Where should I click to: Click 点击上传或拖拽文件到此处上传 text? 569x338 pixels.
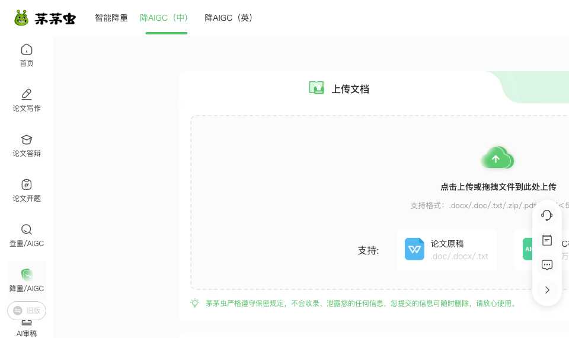(x=498, y=187)
